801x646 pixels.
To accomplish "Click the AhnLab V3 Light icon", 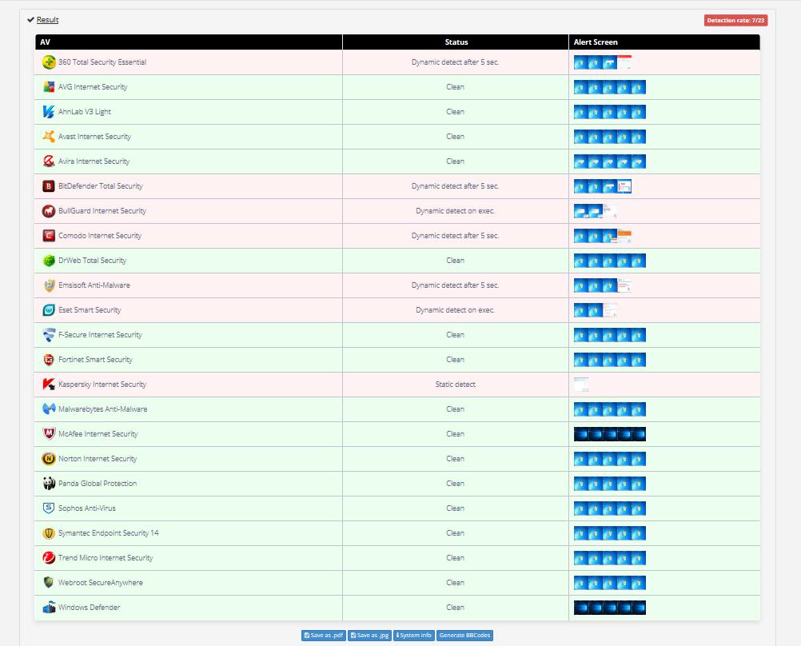I will click(x=49, y=111).
